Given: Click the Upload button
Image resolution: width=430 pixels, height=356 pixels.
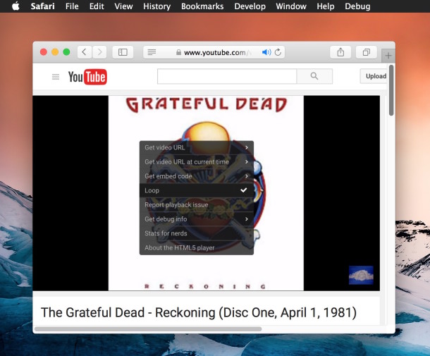Looking at the screenshot, I should (374, 76).
